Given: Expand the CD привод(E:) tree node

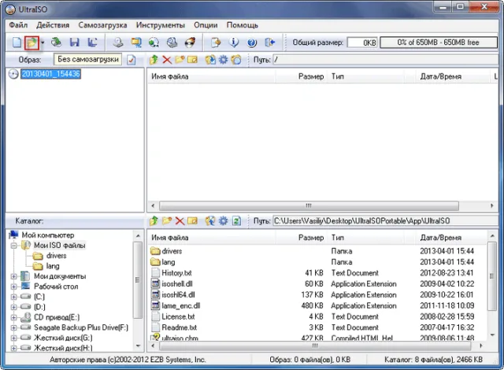Looking at the screenshot, I should tap(14, 317).
